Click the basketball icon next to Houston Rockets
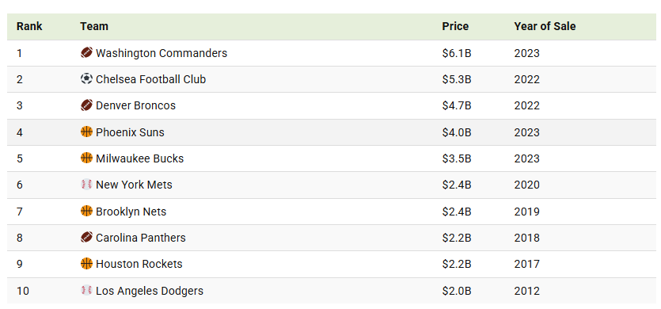661x309 pixels. (86, 264)
